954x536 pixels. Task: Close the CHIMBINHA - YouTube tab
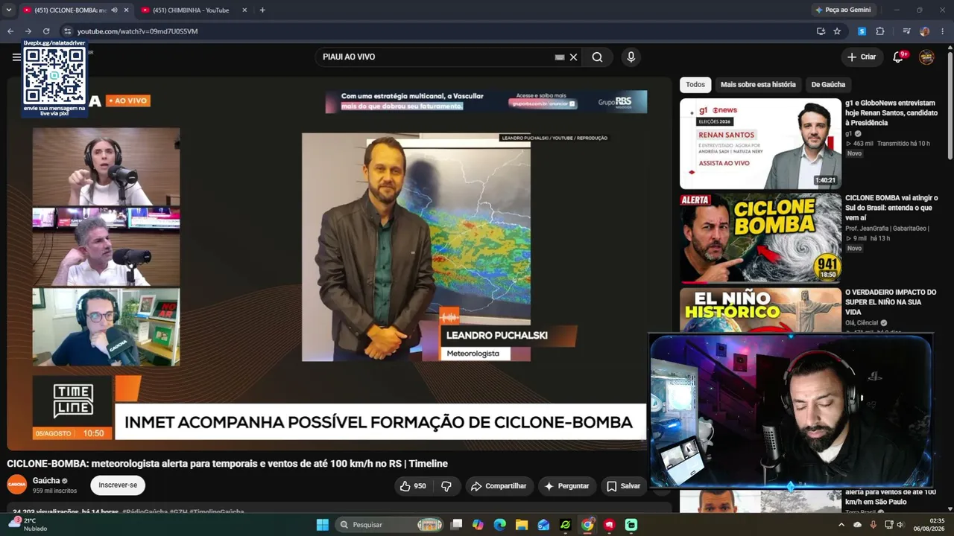click(x=244, y=10)
